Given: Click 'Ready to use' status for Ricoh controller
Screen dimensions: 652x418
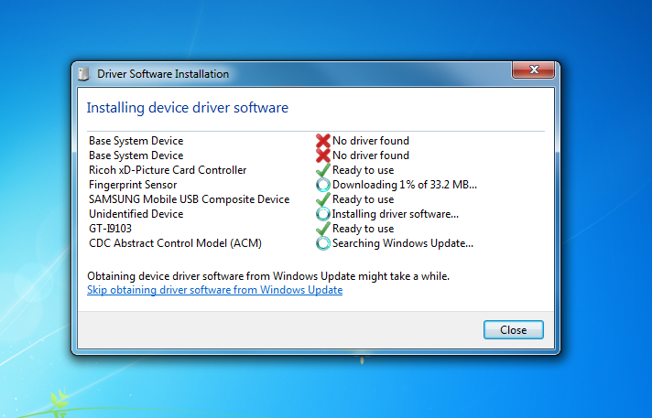Looking at the screenshot, I should coord(363,170).
